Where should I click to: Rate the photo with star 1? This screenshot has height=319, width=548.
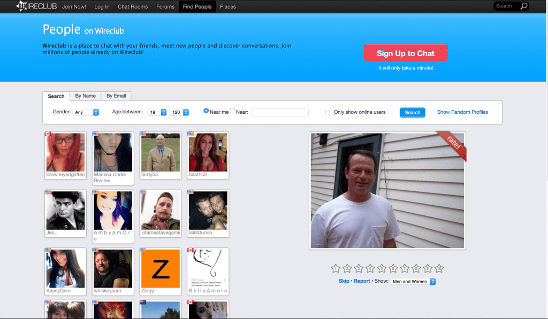click(x=336, y=268)
